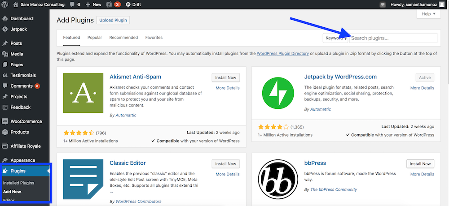The image size is (449, 206).
Task: Click the Upload Plugin button
Action: pos(113,20)
